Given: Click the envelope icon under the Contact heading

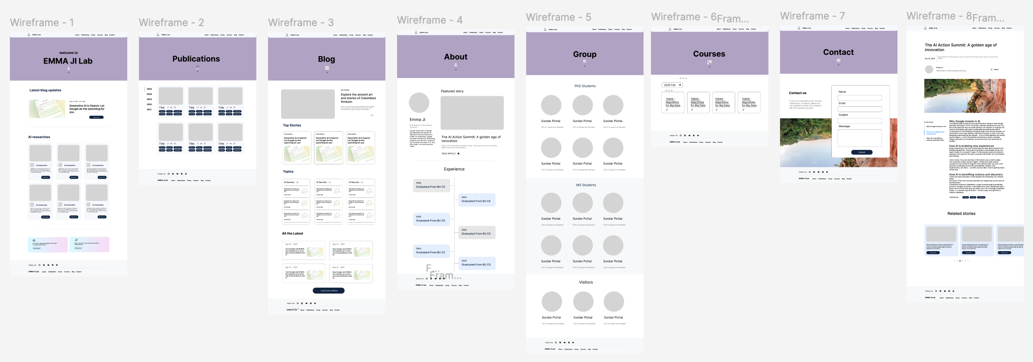Looking at the screenshot, I should click(838, 61).
